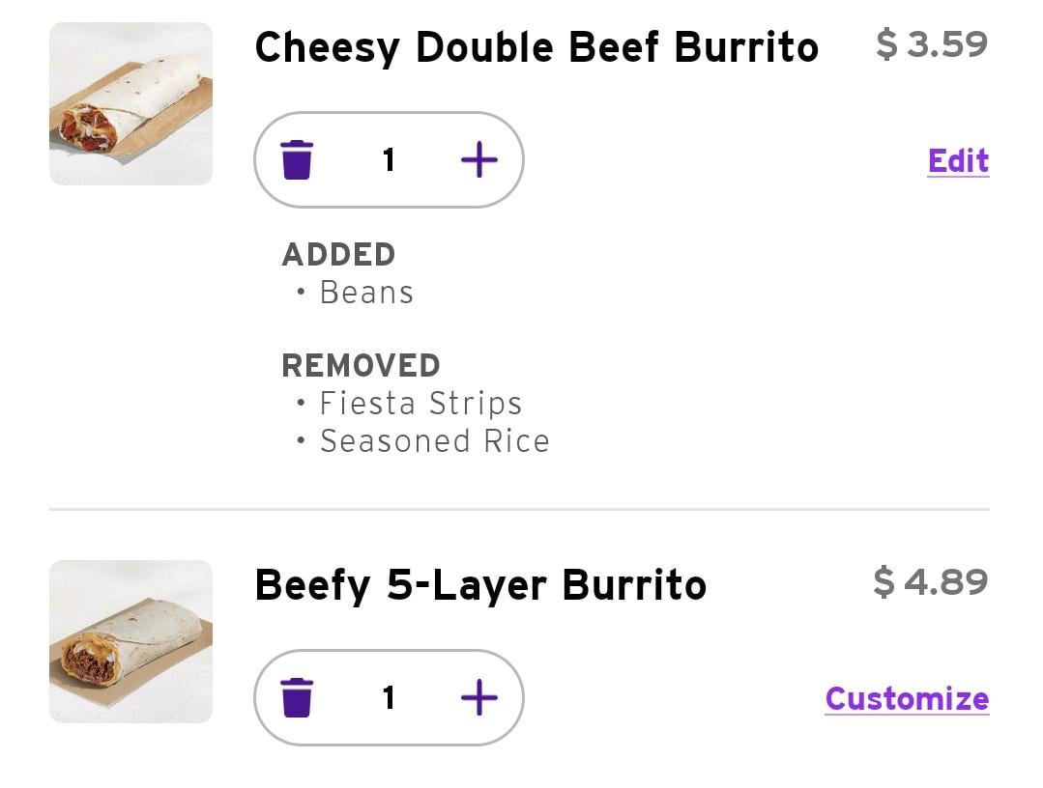The image size is (1043, 788).
Task: Click the added Beans item
Action: point(366,293)
